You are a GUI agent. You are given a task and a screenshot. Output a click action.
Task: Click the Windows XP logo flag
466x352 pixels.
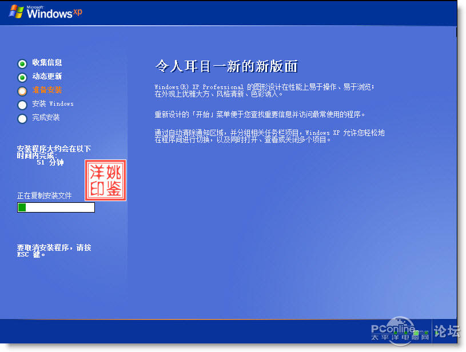click(17, 11)
